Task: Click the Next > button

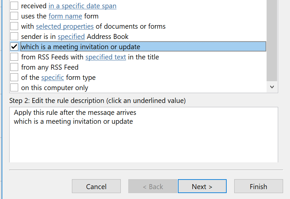Action: pyautogui.click(x=202, y=186)
